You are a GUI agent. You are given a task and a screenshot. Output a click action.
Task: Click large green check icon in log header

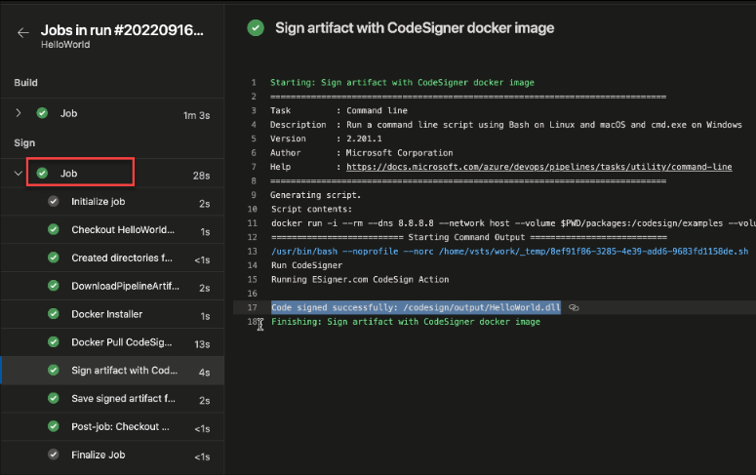[256, 28]
